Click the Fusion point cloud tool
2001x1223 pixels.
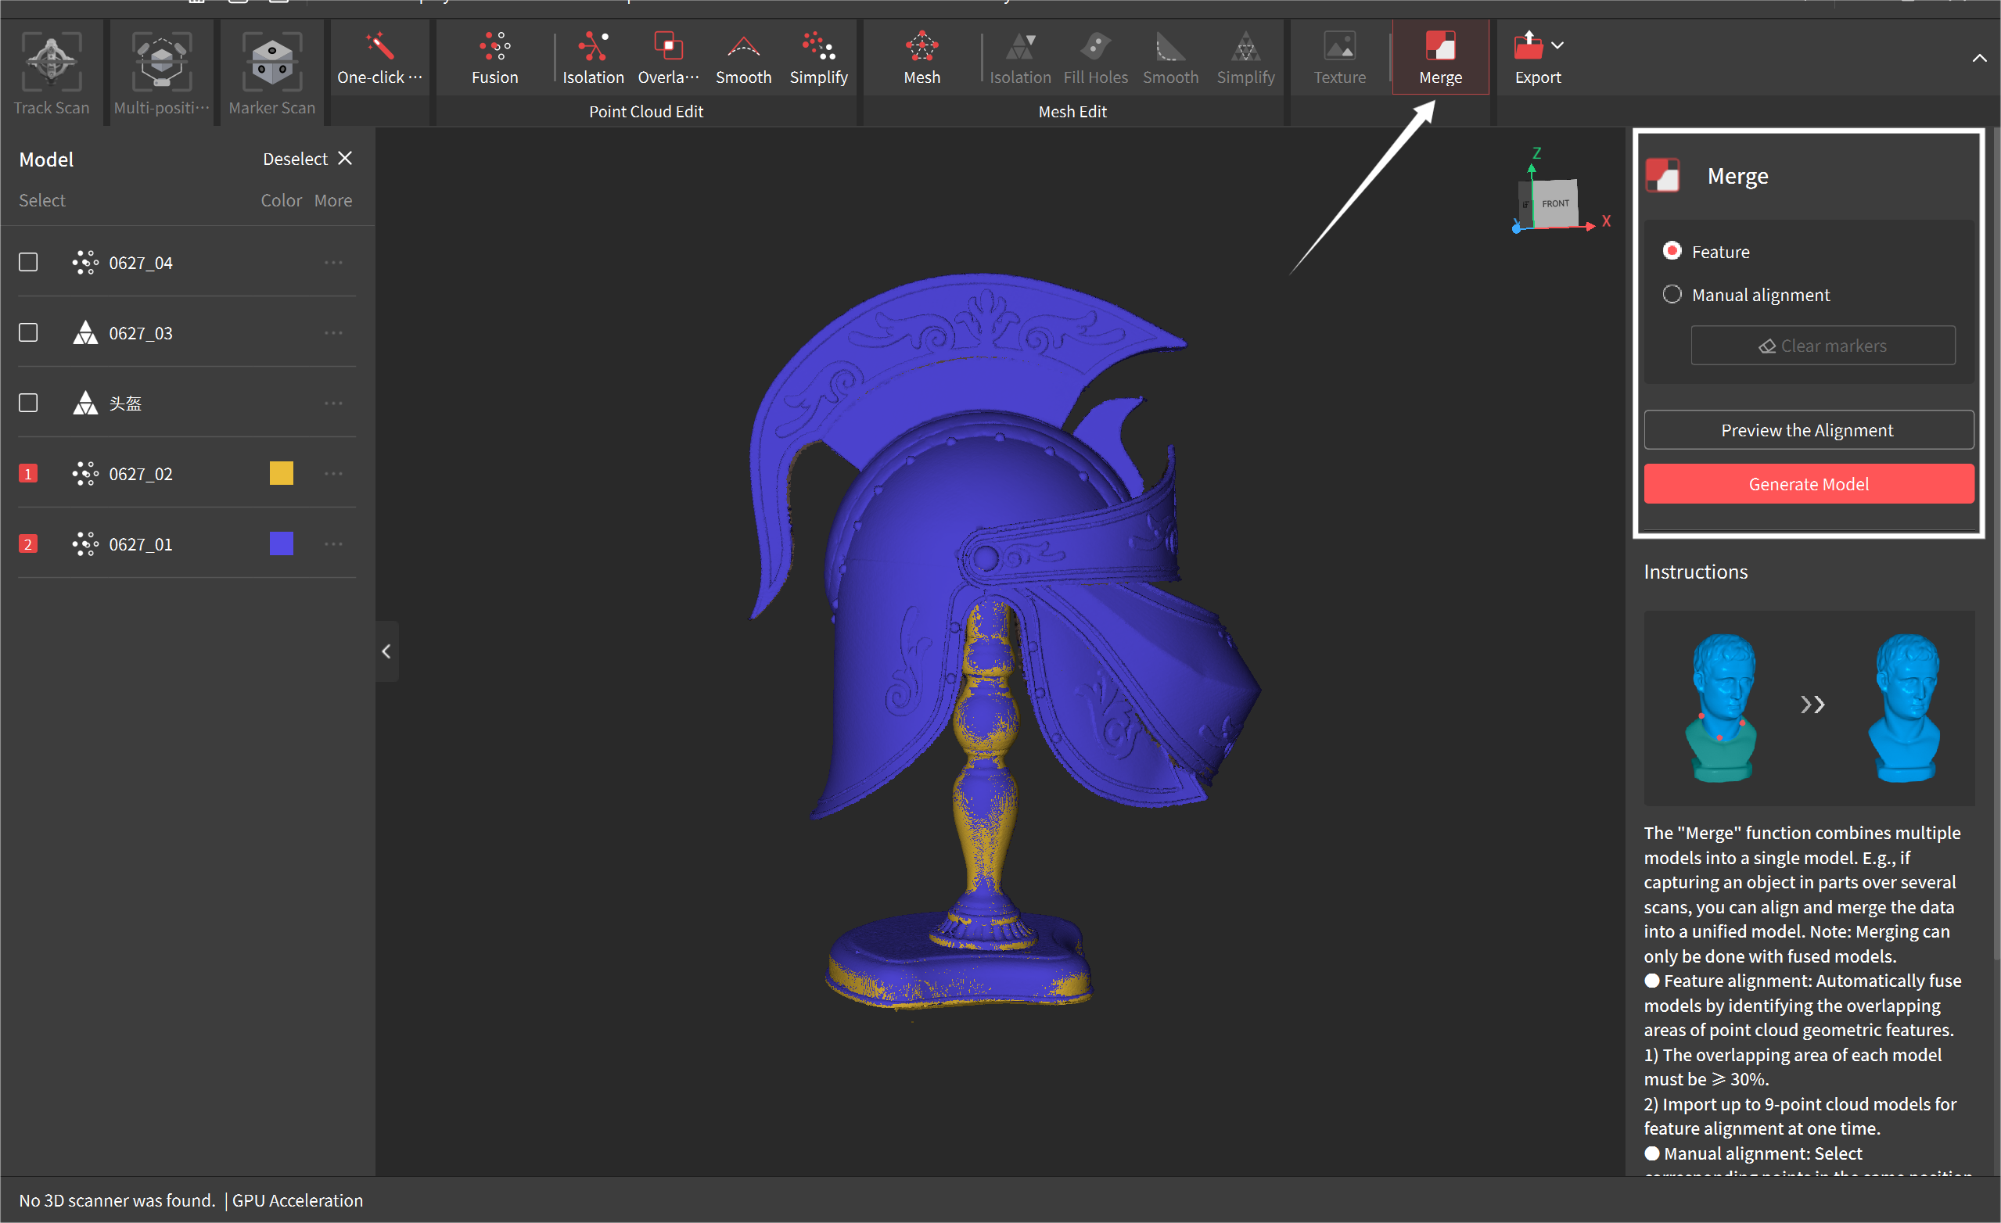[494, 59]
